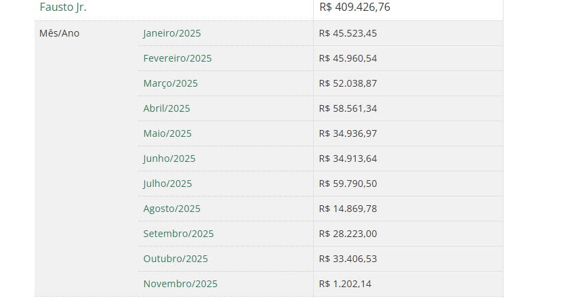Select the Março/2025 link
This screenshot has height=298, width=576.
(171, 83)
